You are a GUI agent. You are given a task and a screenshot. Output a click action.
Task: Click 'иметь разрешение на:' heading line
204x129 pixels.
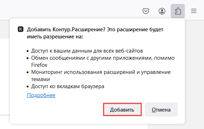[55, 37]
